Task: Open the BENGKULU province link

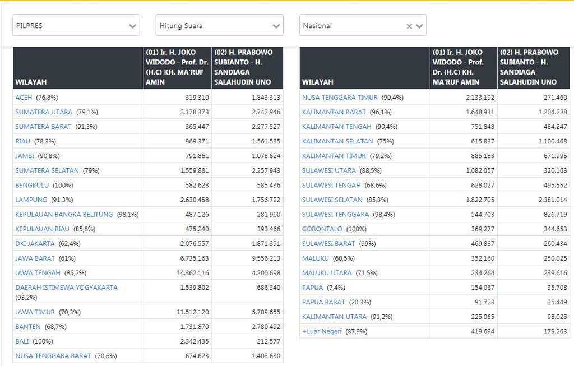Action: tap(32, 185)
